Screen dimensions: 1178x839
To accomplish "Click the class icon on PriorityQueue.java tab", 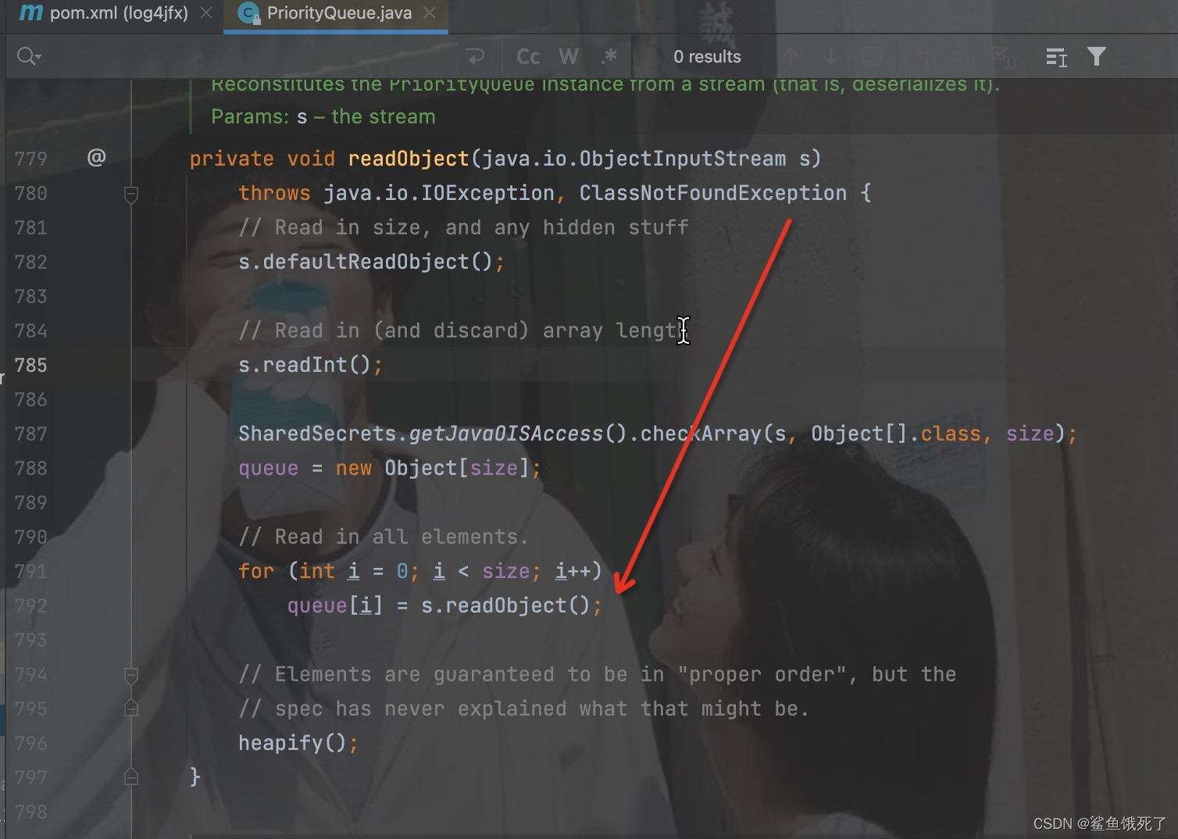I will pos(248,12).
